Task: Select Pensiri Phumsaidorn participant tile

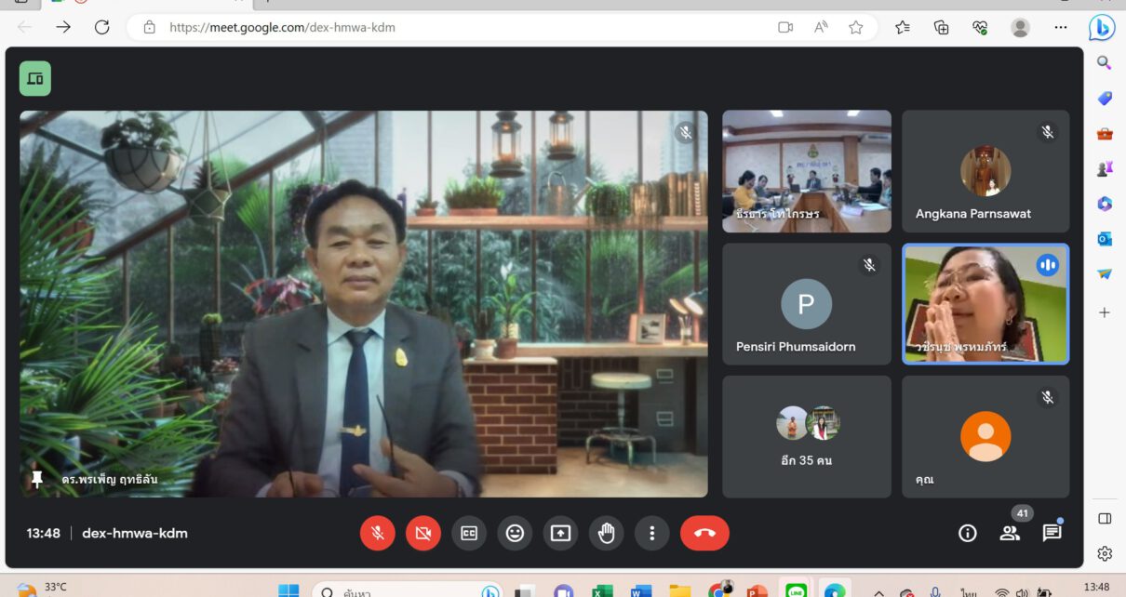Action: pyautogui.click(x=806, y=304)
